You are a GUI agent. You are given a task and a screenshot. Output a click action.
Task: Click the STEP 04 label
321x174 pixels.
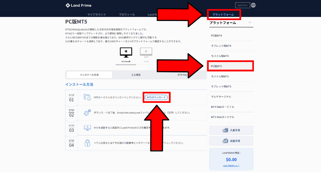71,143
